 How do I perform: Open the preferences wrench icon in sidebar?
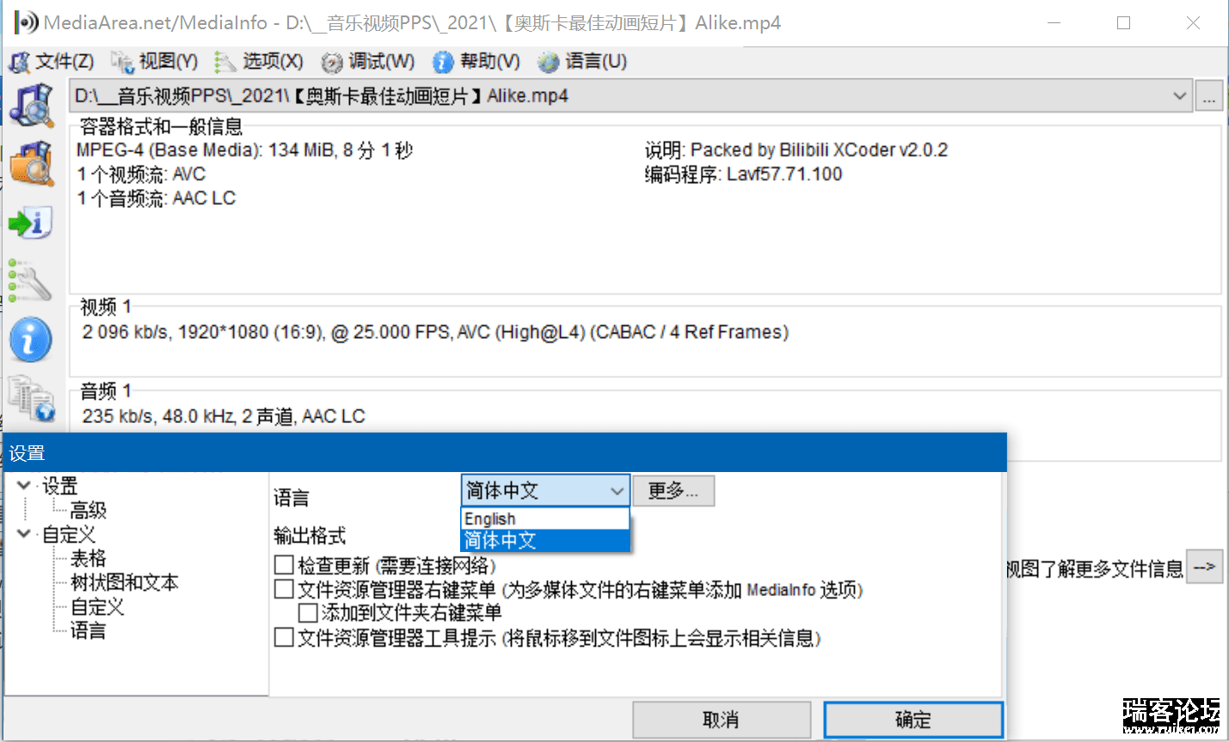click(x=30, y=281)
